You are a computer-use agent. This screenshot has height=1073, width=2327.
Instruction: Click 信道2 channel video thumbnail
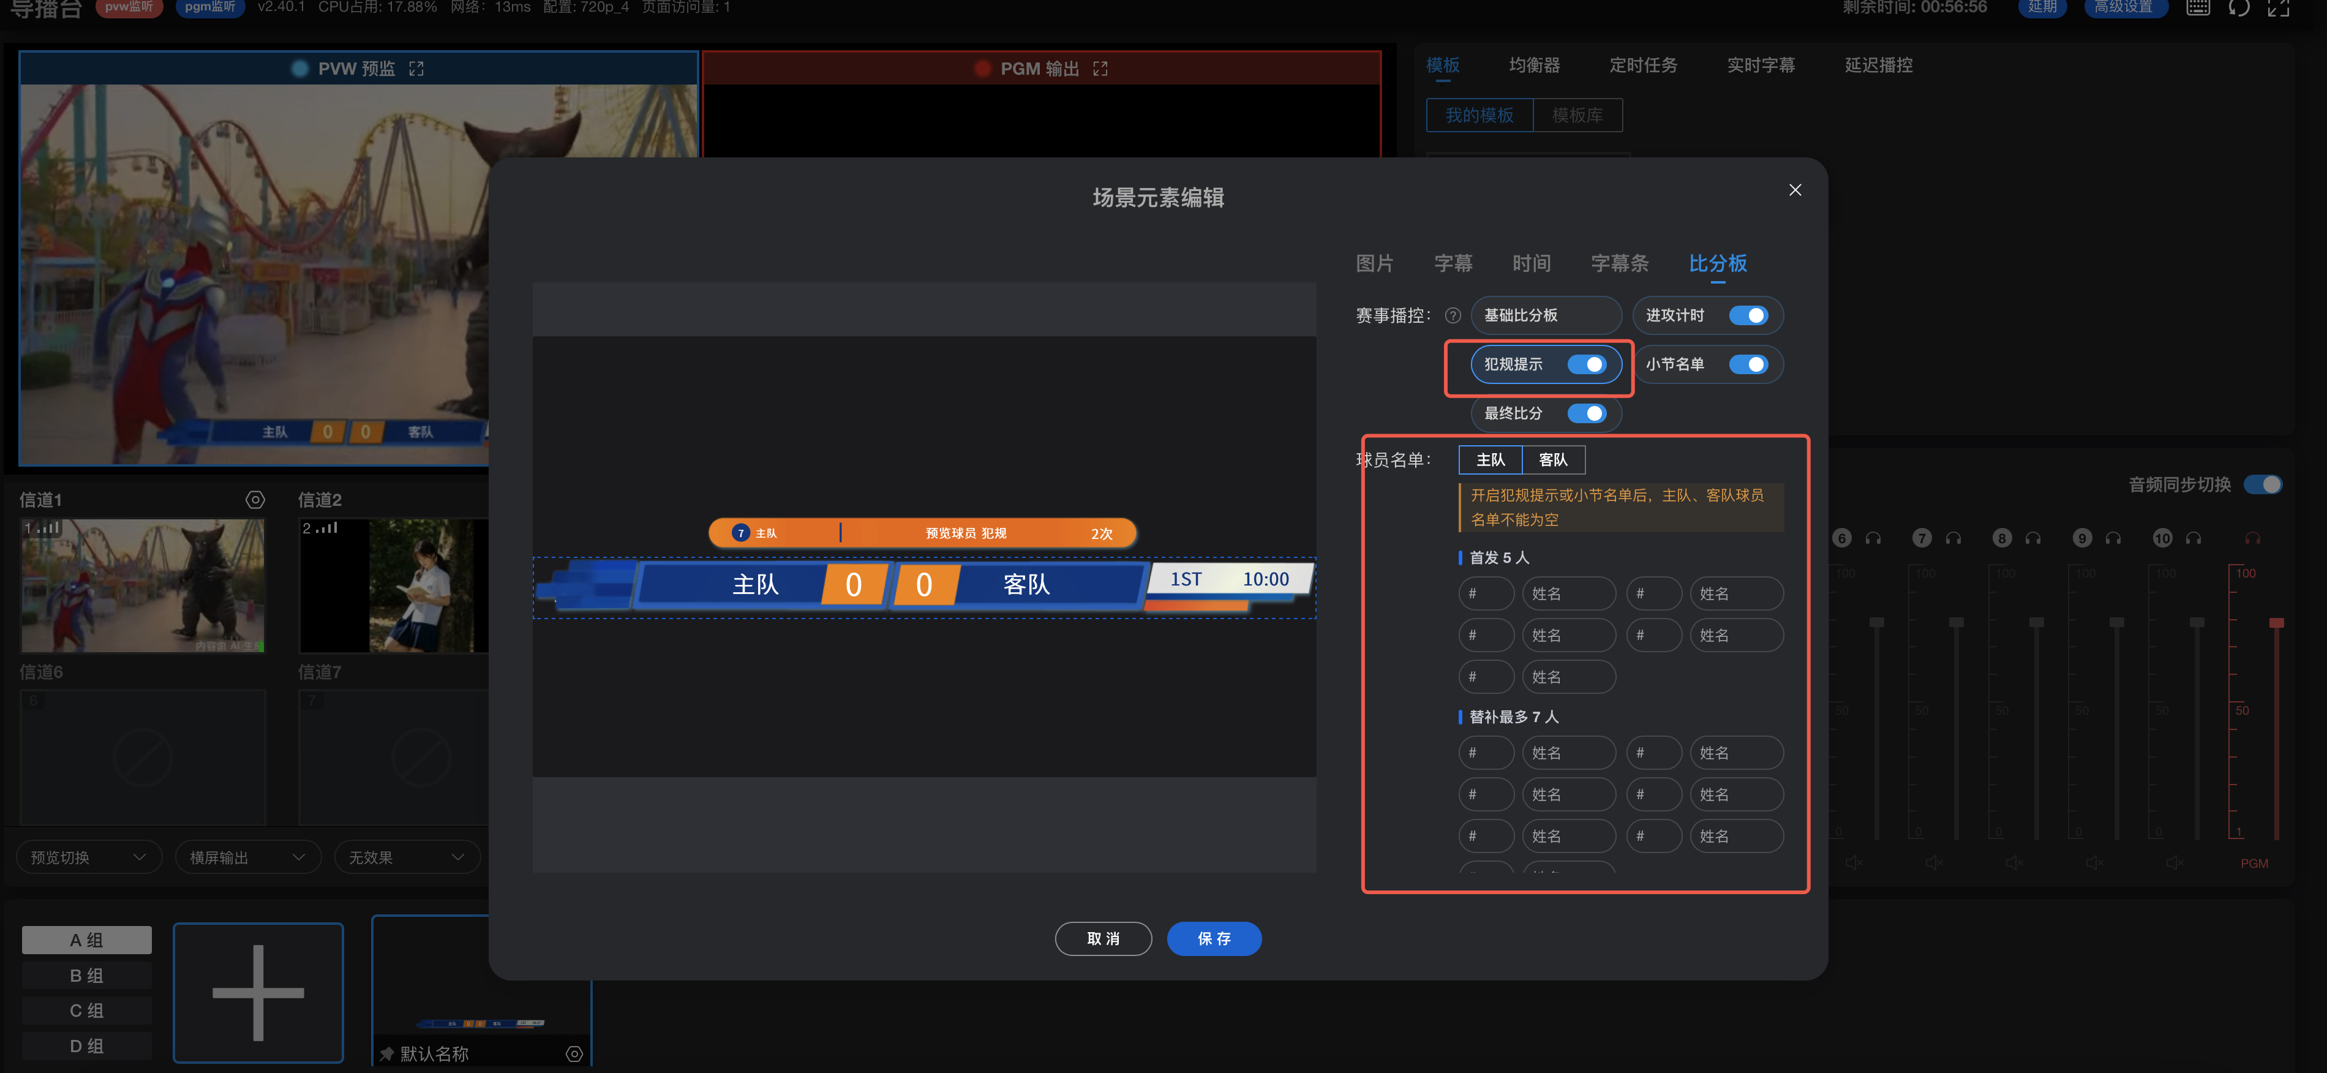point(394,585)
